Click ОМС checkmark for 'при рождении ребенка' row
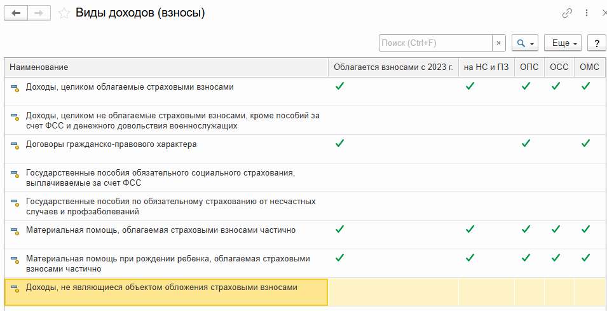The height and width of the screenshot is (311, 607). [585, 258]
